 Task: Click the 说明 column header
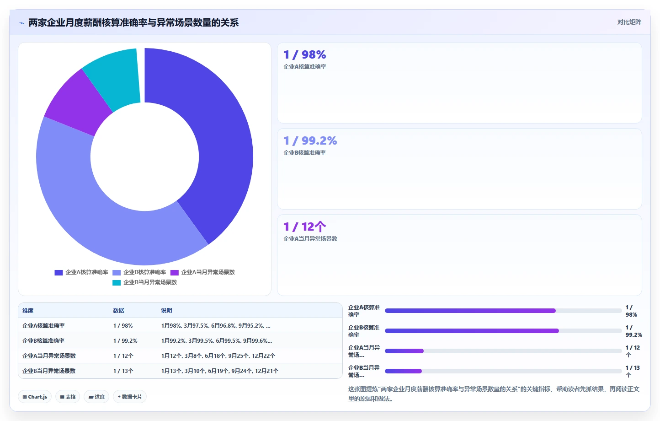(x=166, y=311)
